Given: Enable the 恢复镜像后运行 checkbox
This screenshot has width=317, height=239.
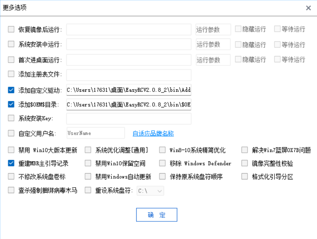Looking at the screenshot, I should coord(11,29).
